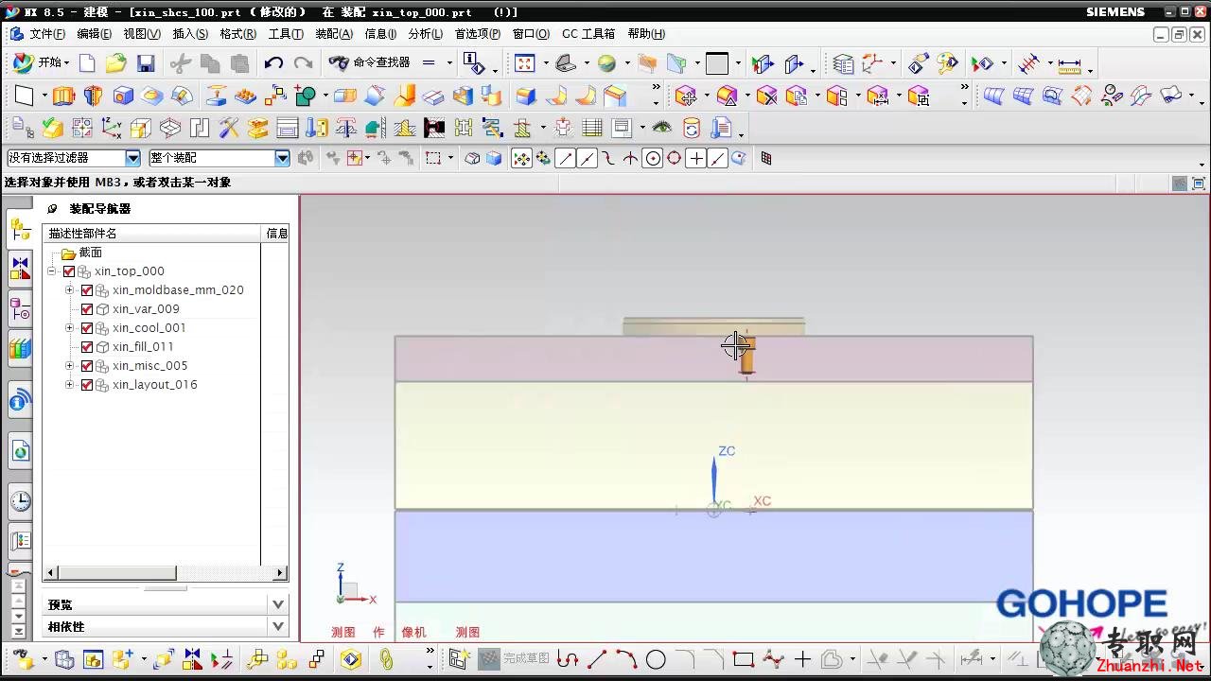This screenshot has height=681, width=1211.
Task: Click the Mold Wizard workpiece icon
Action: [x=141, y=128]
